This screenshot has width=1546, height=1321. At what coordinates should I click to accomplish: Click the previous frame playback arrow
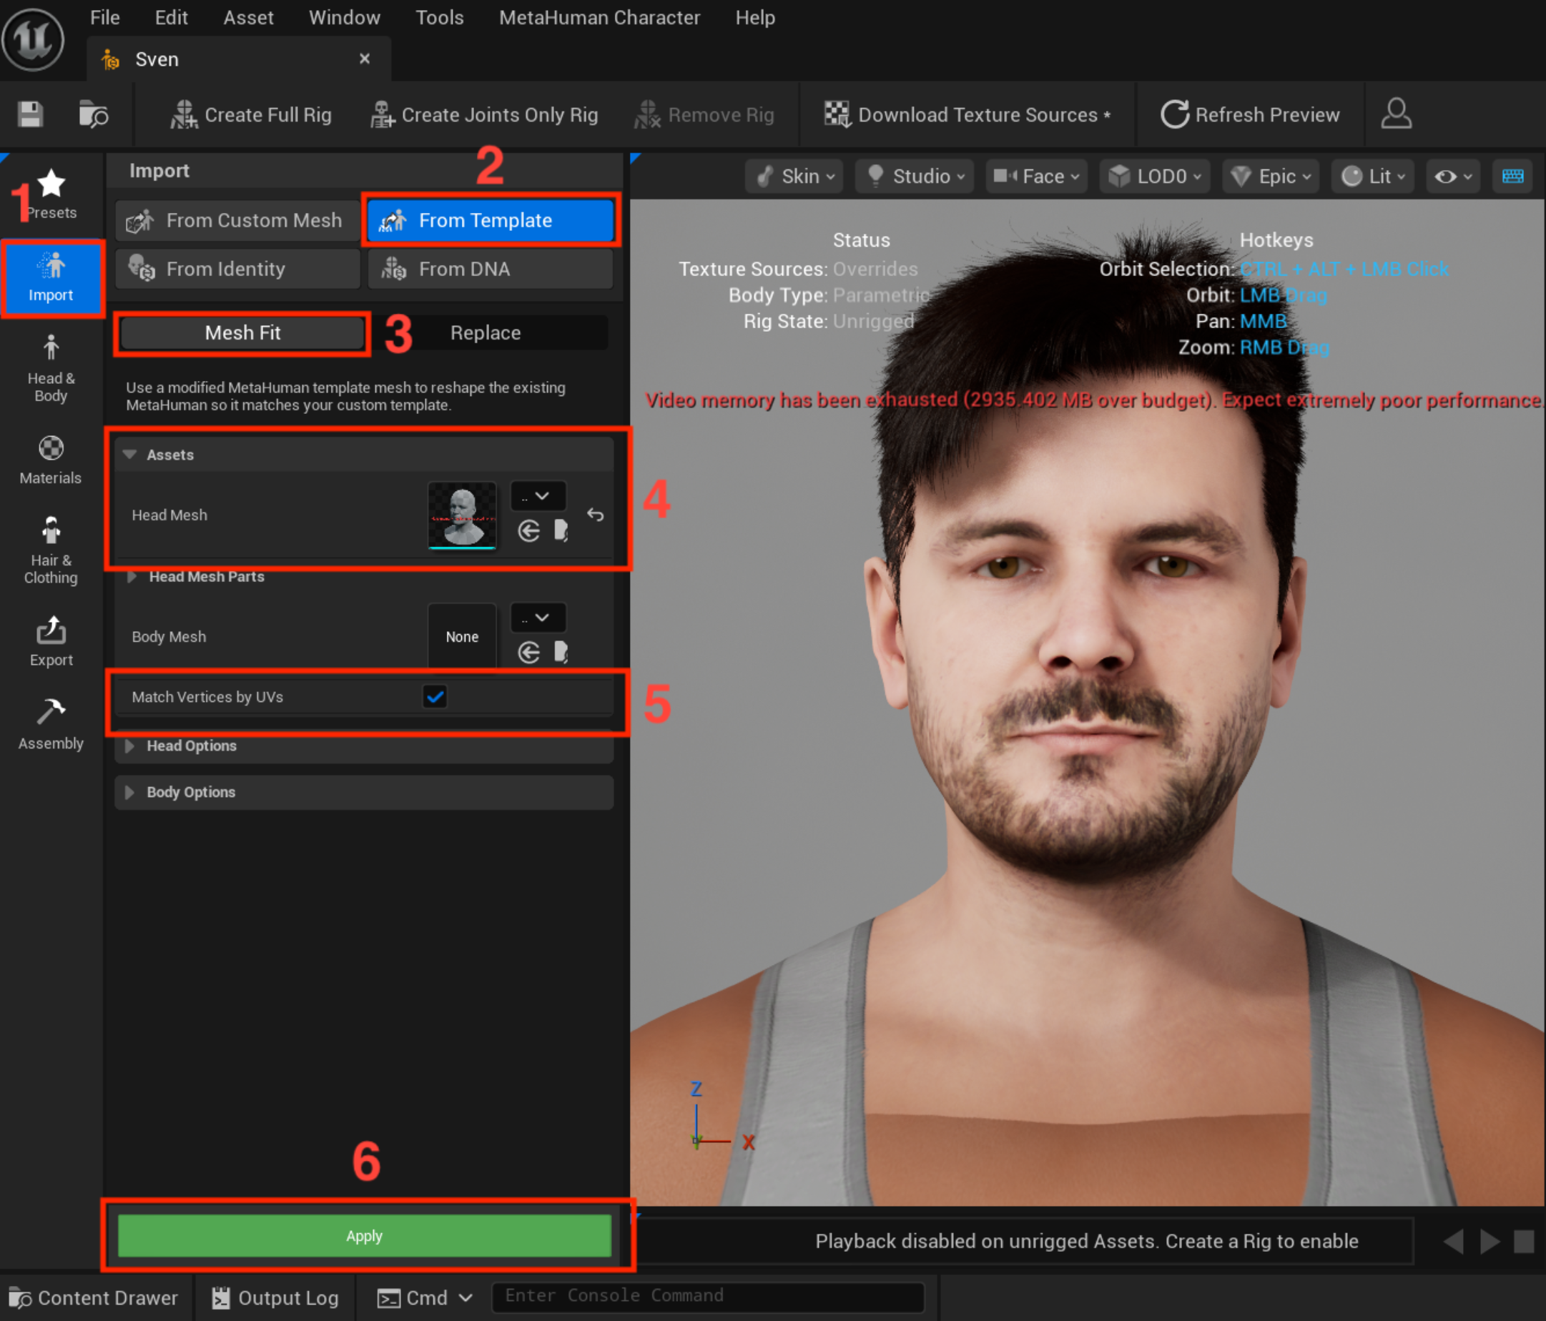click(1454, 1242)
